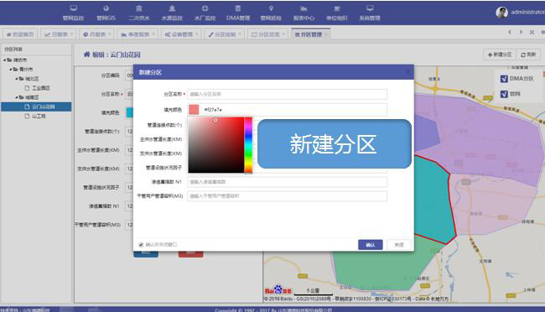The width and height of the screenshot is (545, 312).
Task: Open the 水源监控 module in top navigation
Action: click(172, 13)
